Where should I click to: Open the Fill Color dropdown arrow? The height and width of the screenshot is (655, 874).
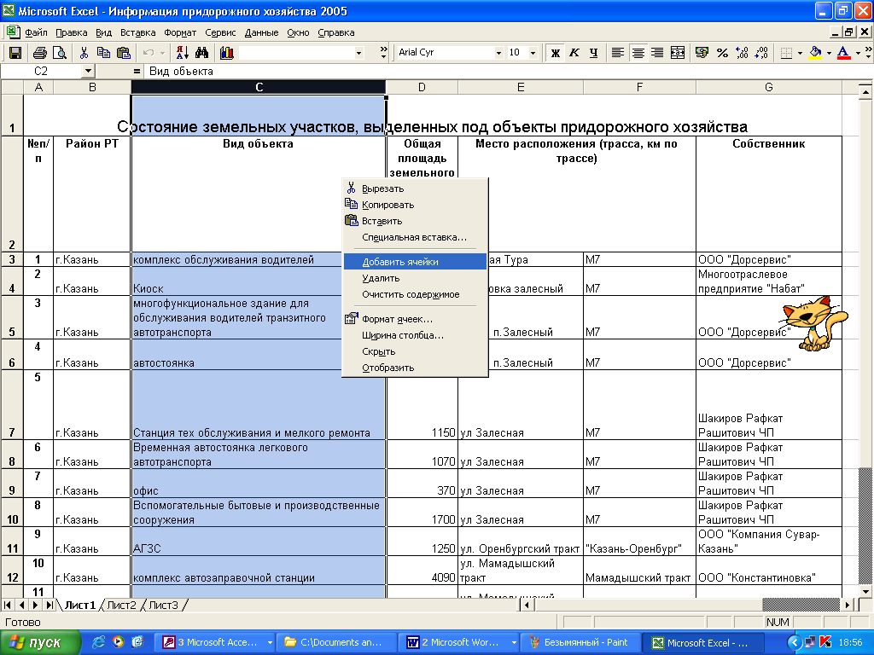point(829,53)
